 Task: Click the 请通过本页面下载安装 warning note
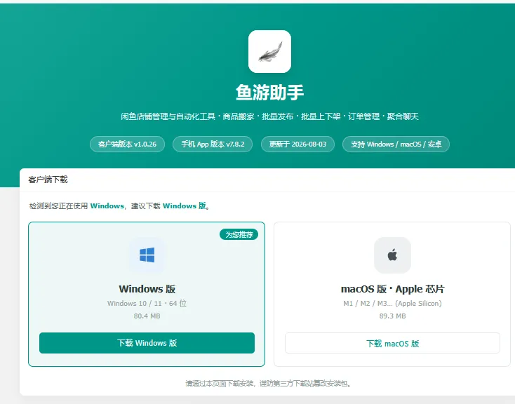click(268, 383)
